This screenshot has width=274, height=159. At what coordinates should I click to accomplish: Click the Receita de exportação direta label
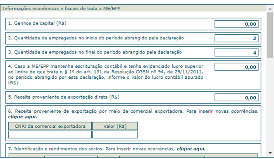point(64,97)
